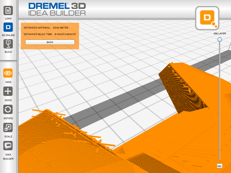Click the orange Dremel D logo button
This screenshot has height=173, width=231.
pyautogui.click(x=207, y=18)
